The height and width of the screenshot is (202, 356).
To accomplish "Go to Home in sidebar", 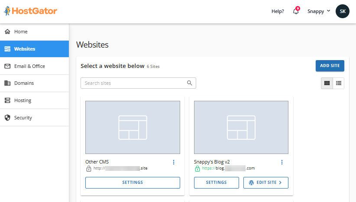I will point(34,32).
